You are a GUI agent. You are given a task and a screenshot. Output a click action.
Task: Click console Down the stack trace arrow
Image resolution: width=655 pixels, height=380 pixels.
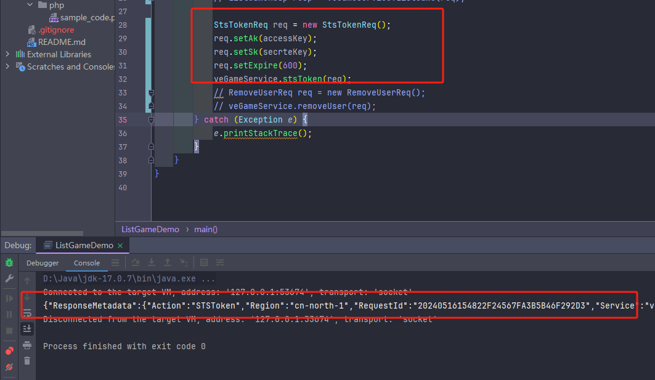click(x=27, y=297)
